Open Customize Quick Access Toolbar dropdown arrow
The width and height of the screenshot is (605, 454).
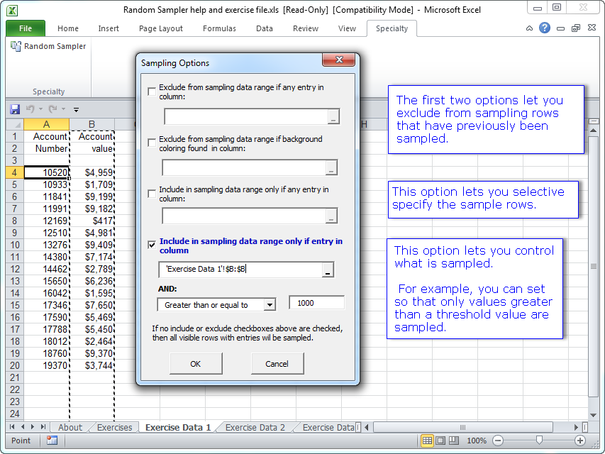[76, 109]
